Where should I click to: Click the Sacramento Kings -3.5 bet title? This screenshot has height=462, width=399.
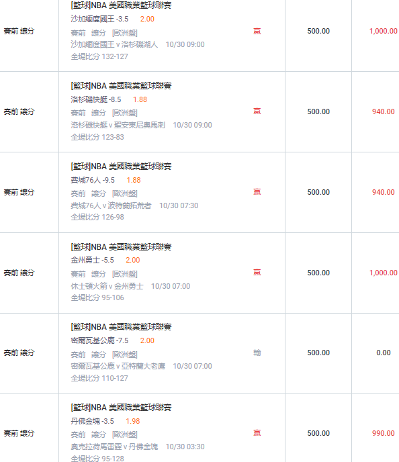point(99,19)
